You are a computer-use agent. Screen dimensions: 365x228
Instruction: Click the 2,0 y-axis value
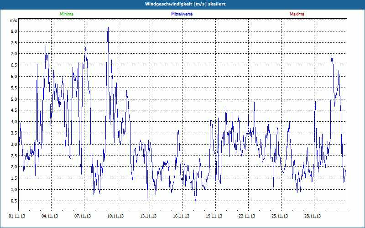(14, 167)
